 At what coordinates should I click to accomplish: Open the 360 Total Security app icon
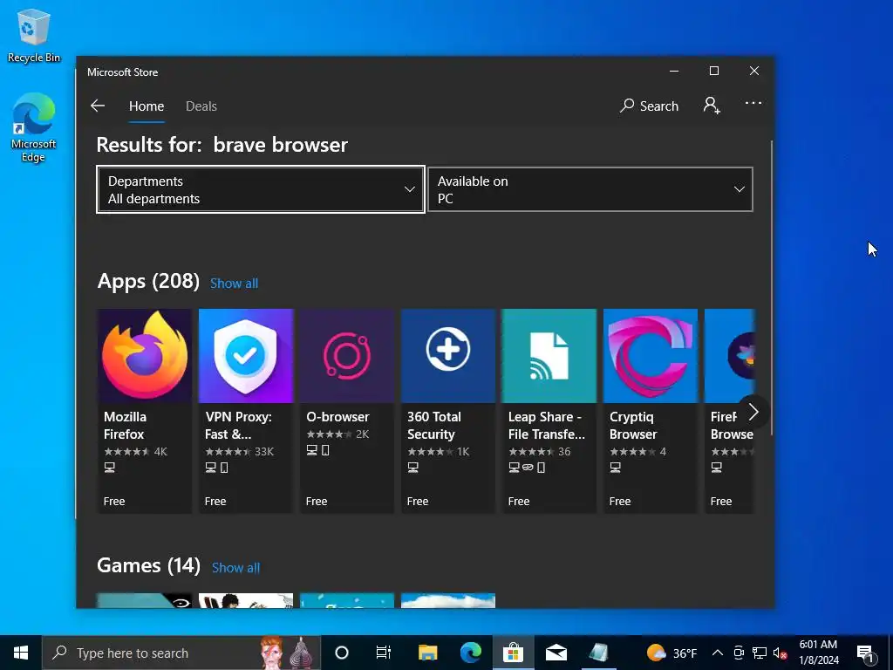click(x=448, y=356)
